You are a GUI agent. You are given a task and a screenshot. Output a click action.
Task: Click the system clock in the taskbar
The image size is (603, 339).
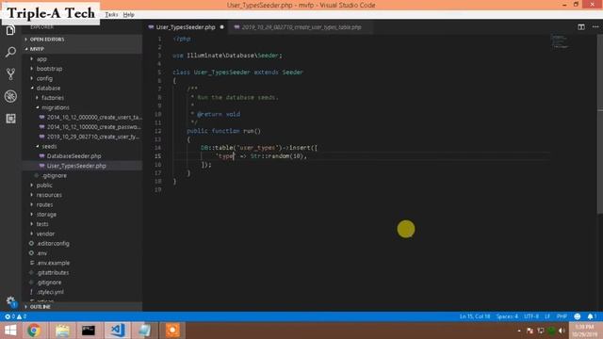point(585,331)
